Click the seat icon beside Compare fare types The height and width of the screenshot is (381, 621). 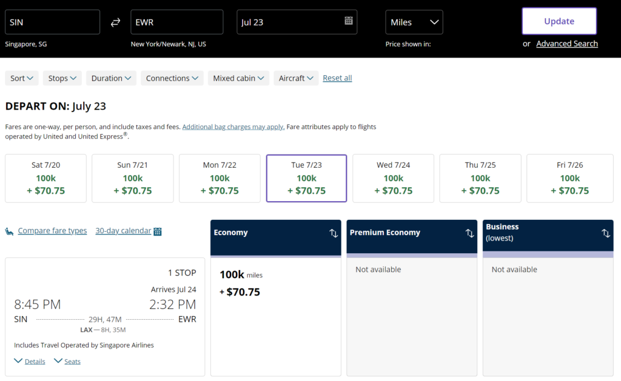coord(10,231)
